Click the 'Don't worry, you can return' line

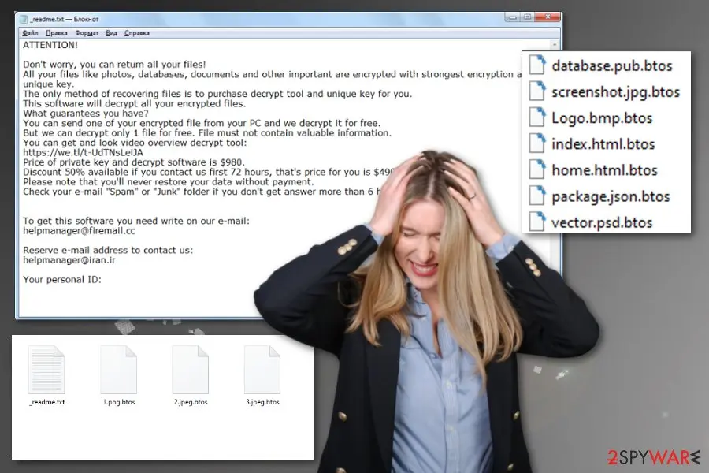pyautogui.click(x=114, y=65)
